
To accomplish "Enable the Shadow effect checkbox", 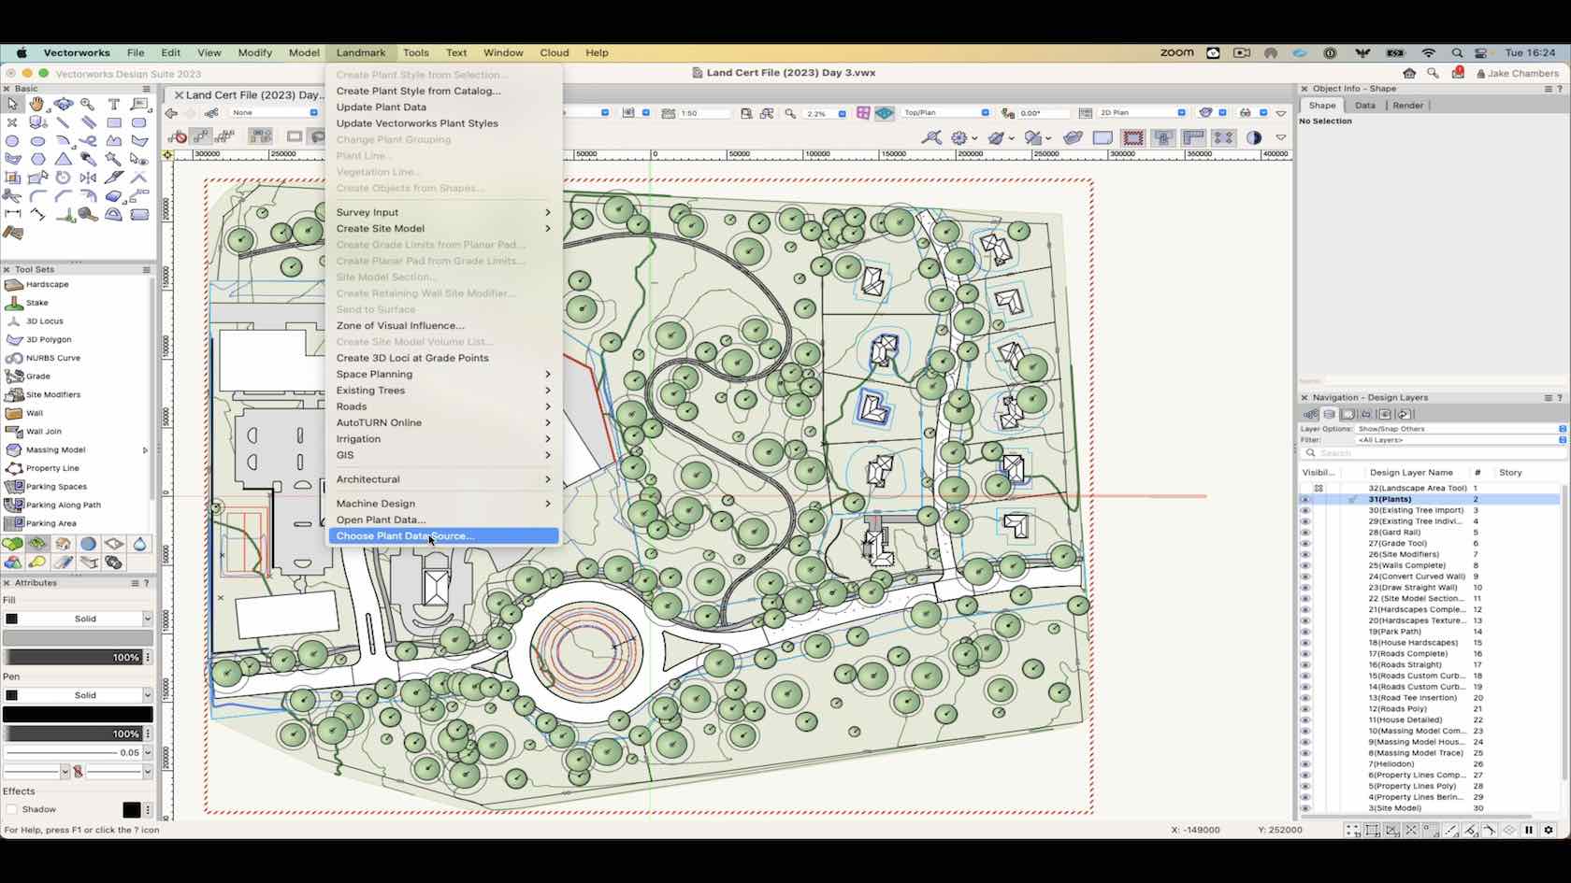I will pos(12,809).
